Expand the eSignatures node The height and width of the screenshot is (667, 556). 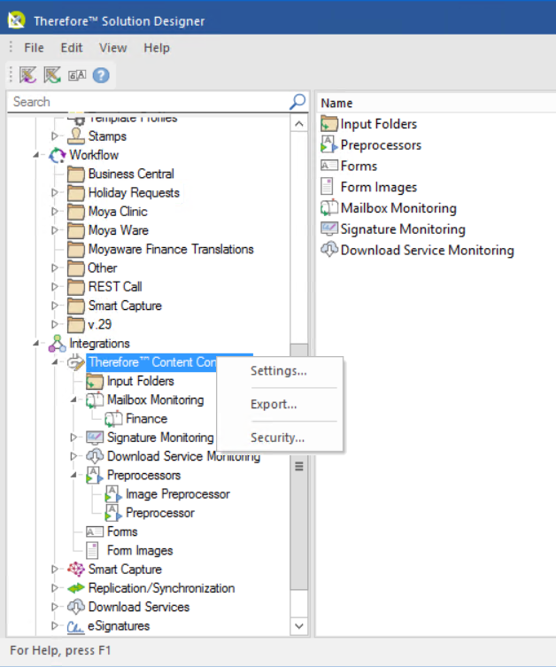point(54,625)
